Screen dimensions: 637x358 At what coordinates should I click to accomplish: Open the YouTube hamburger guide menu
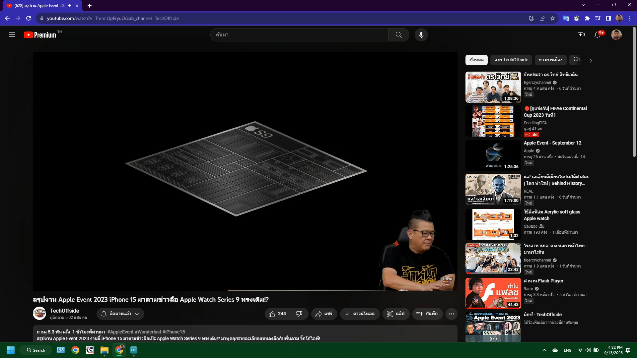pos(12,35)
